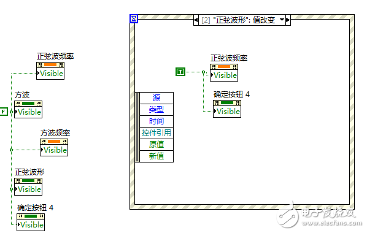Click the 时间 event data node
Screen dimensions: 367x233
(x=156, y=121)
